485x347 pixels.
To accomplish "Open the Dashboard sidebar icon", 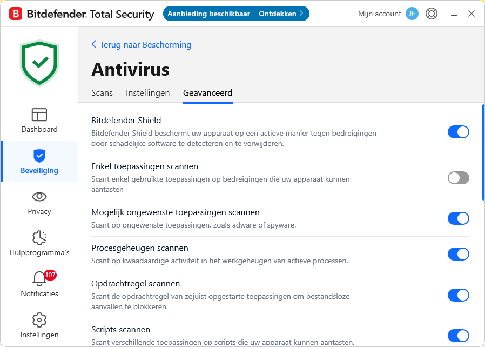I will (39, 115).
